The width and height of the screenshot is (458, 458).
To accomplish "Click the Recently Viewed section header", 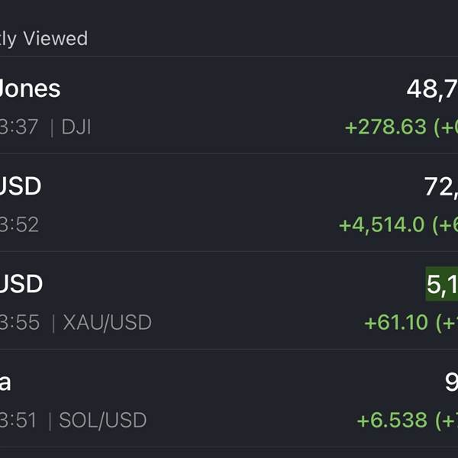I will pos(44,38).
